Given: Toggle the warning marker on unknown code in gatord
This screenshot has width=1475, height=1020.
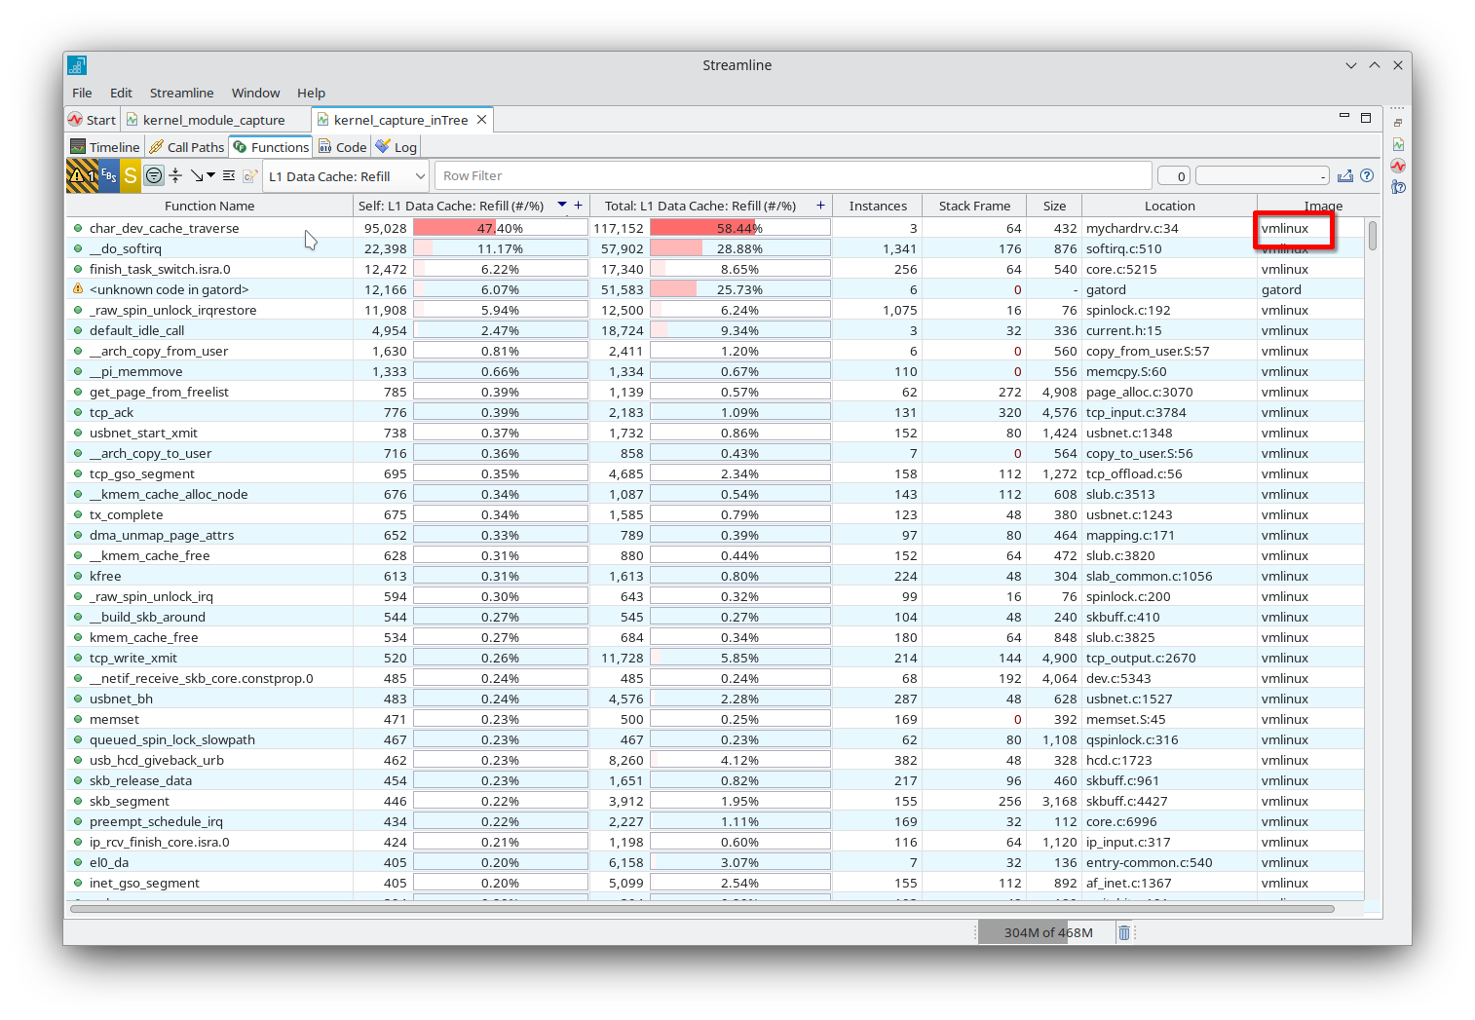Looking at the screenshot, I should 79,288.
